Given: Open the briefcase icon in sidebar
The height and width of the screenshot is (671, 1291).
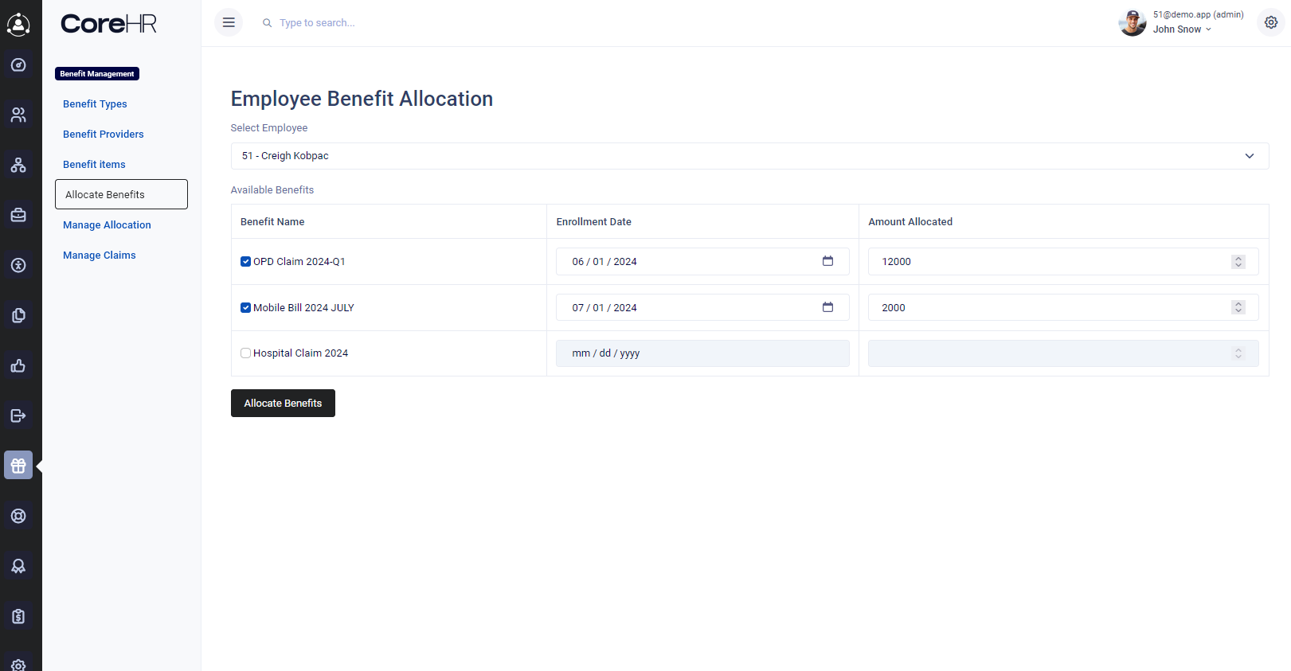Looking at the screenshot, I should pos(18,215).
